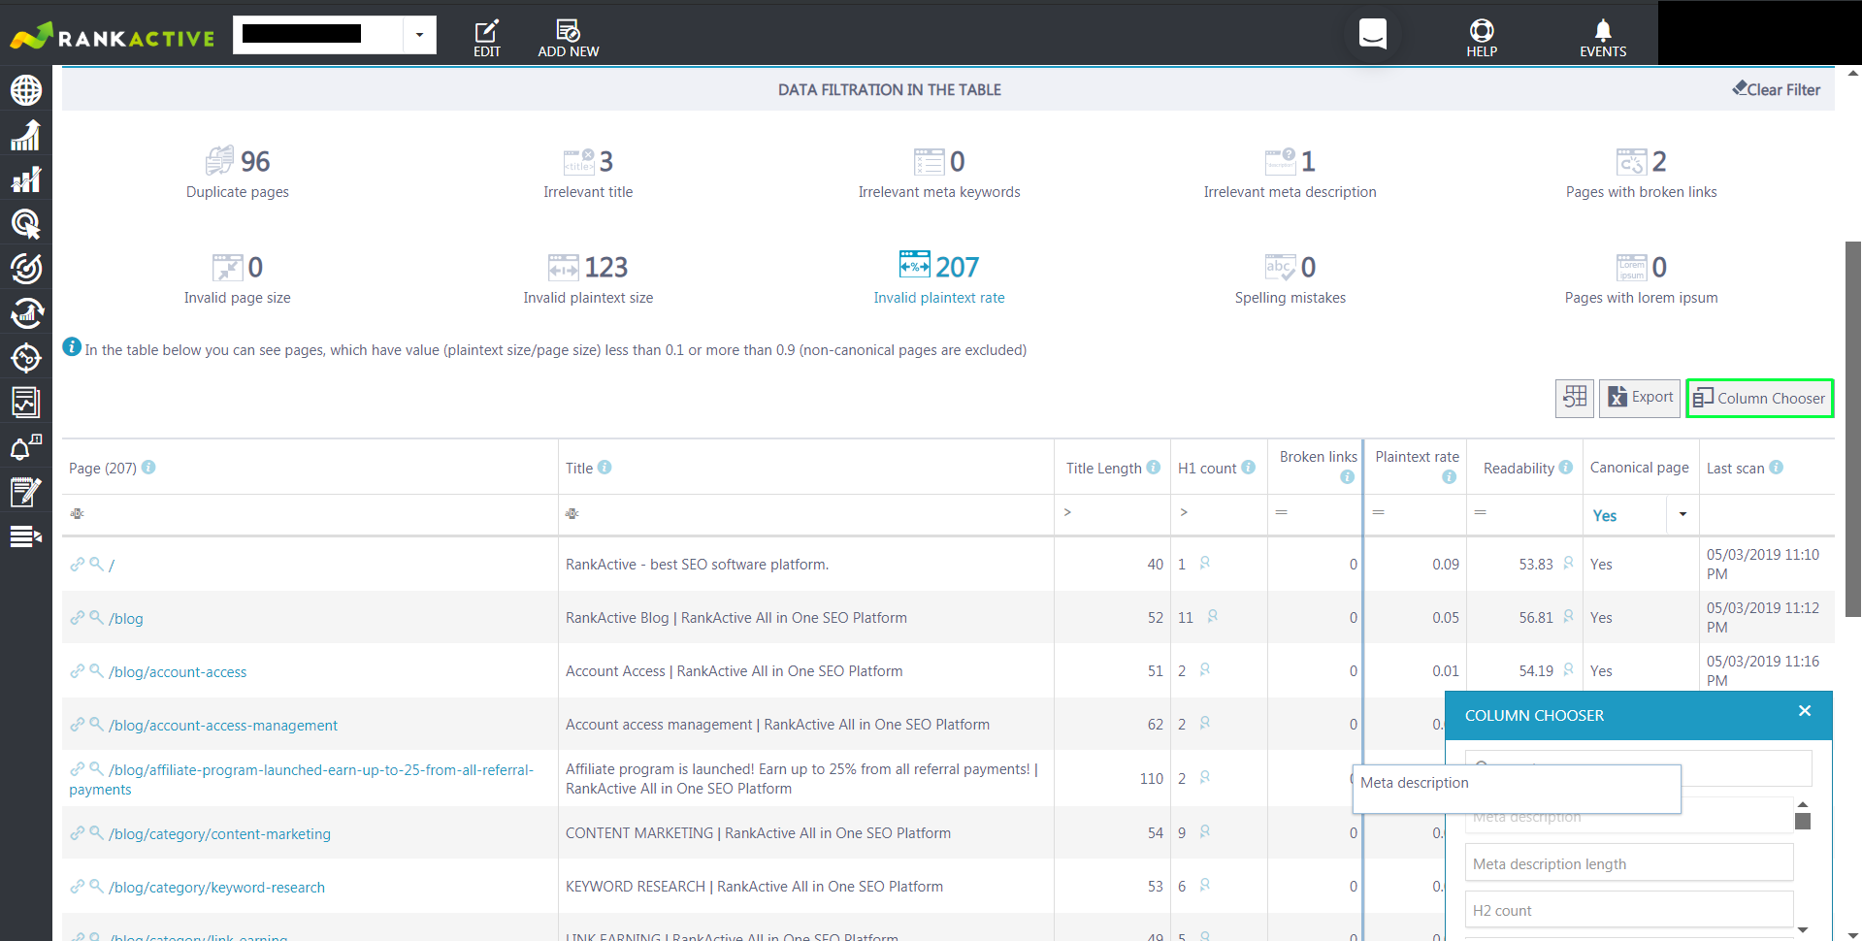Click ADD NEW project in the top bar

[x=569, y=38]
